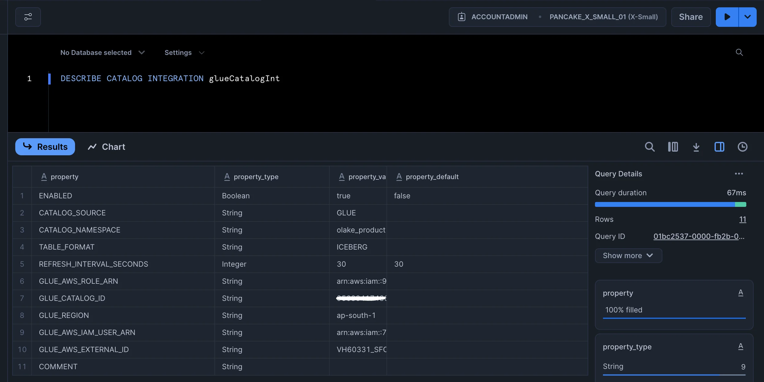Select the ACCOUNTADMIN role and warehouse selector
This screenshot has width=764, height=382.
(557, 17)
